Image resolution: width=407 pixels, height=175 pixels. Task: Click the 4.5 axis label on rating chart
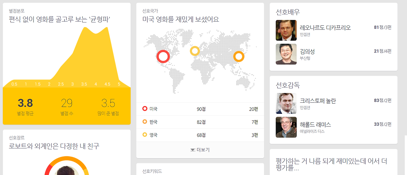[x=107, y=84]
